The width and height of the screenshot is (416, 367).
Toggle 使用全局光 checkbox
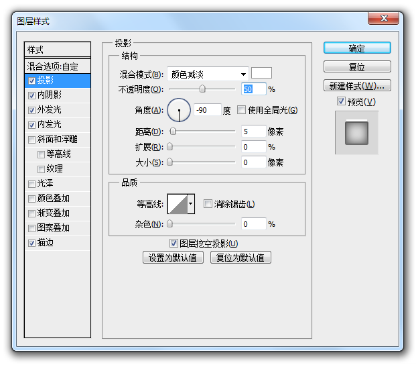[x=242, y=110]
